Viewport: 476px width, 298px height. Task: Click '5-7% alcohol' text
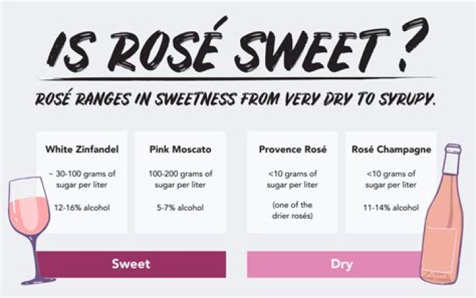click(x=180, y=207)
